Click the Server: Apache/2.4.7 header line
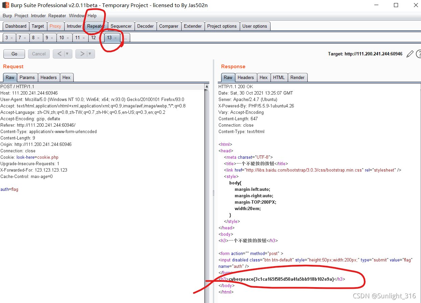 click(x=248, y=100)
